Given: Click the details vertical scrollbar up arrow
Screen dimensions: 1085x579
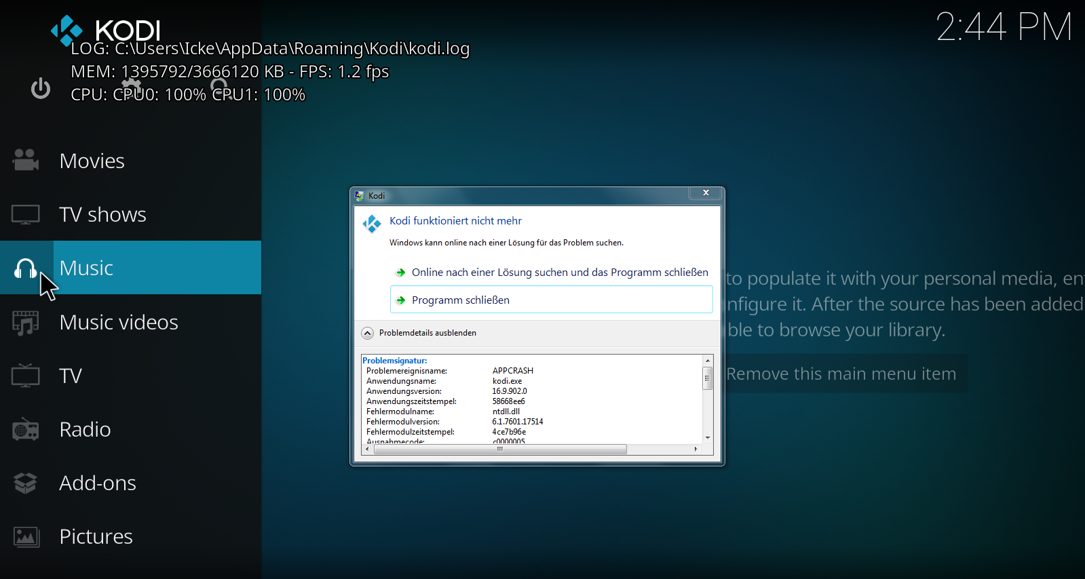Looking at the screenshot, I should point(708,360).
